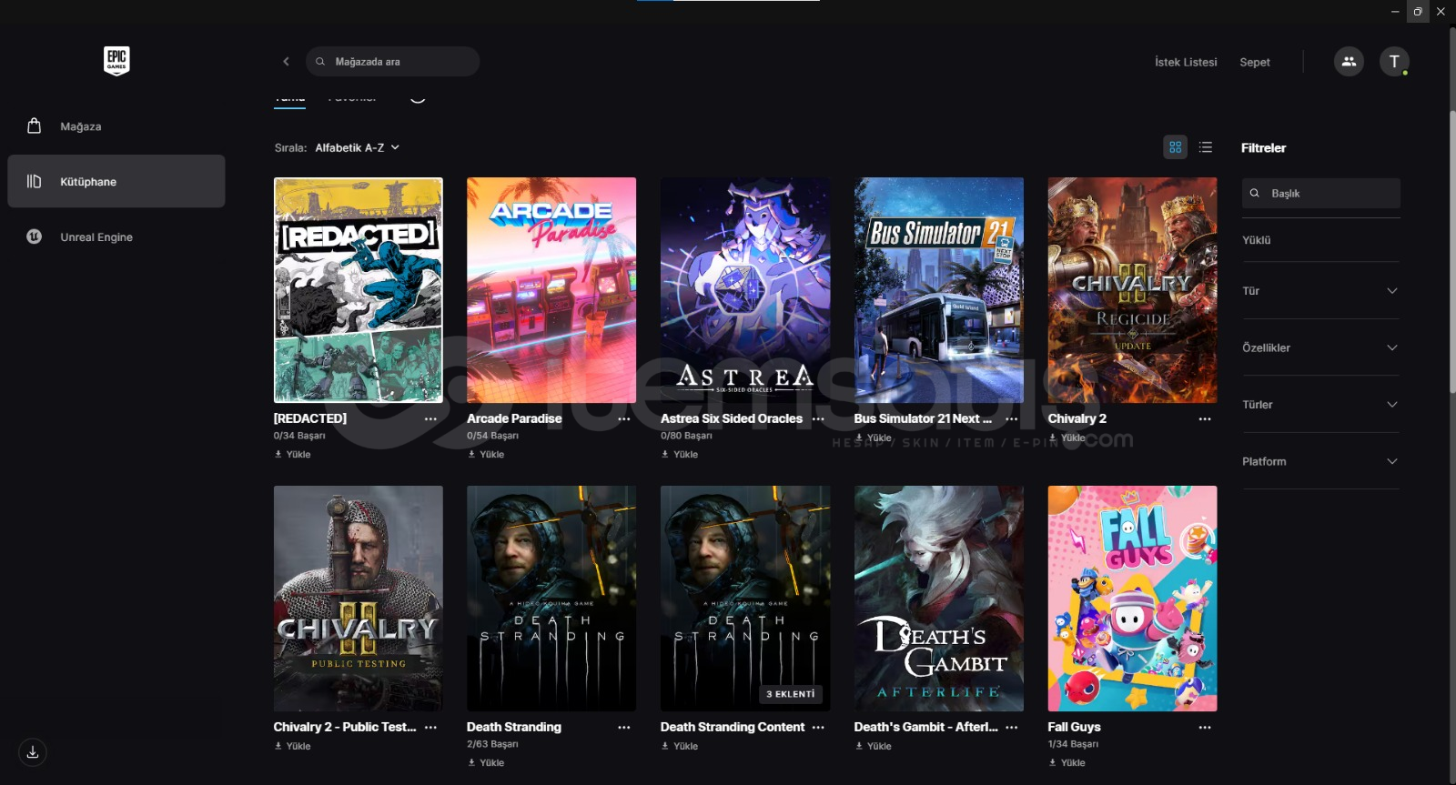Open more options for Fall Guys
Screen dimensions: 1456x785
(x=1205, y=728)
